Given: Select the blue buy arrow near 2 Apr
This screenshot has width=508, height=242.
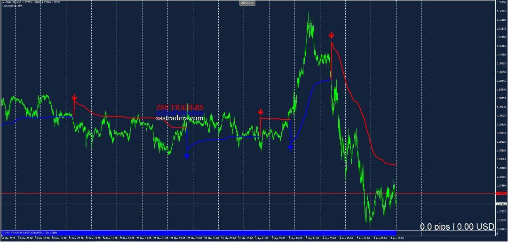Looking at the screenshot, I should 290,147.
